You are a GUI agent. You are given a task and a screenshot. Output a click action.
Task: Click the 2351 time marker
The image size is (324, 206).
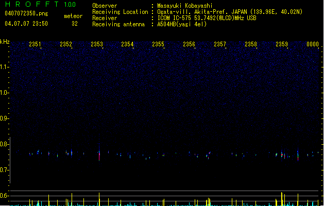(x=35, y=44)
